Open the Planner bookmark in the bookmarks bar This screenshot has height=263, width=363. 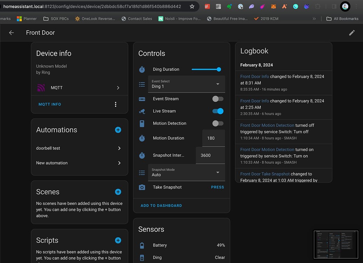[x=27, y=18]
